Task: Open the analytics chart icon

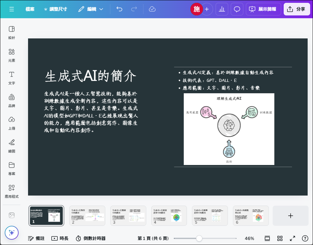Action: (222, 9)
